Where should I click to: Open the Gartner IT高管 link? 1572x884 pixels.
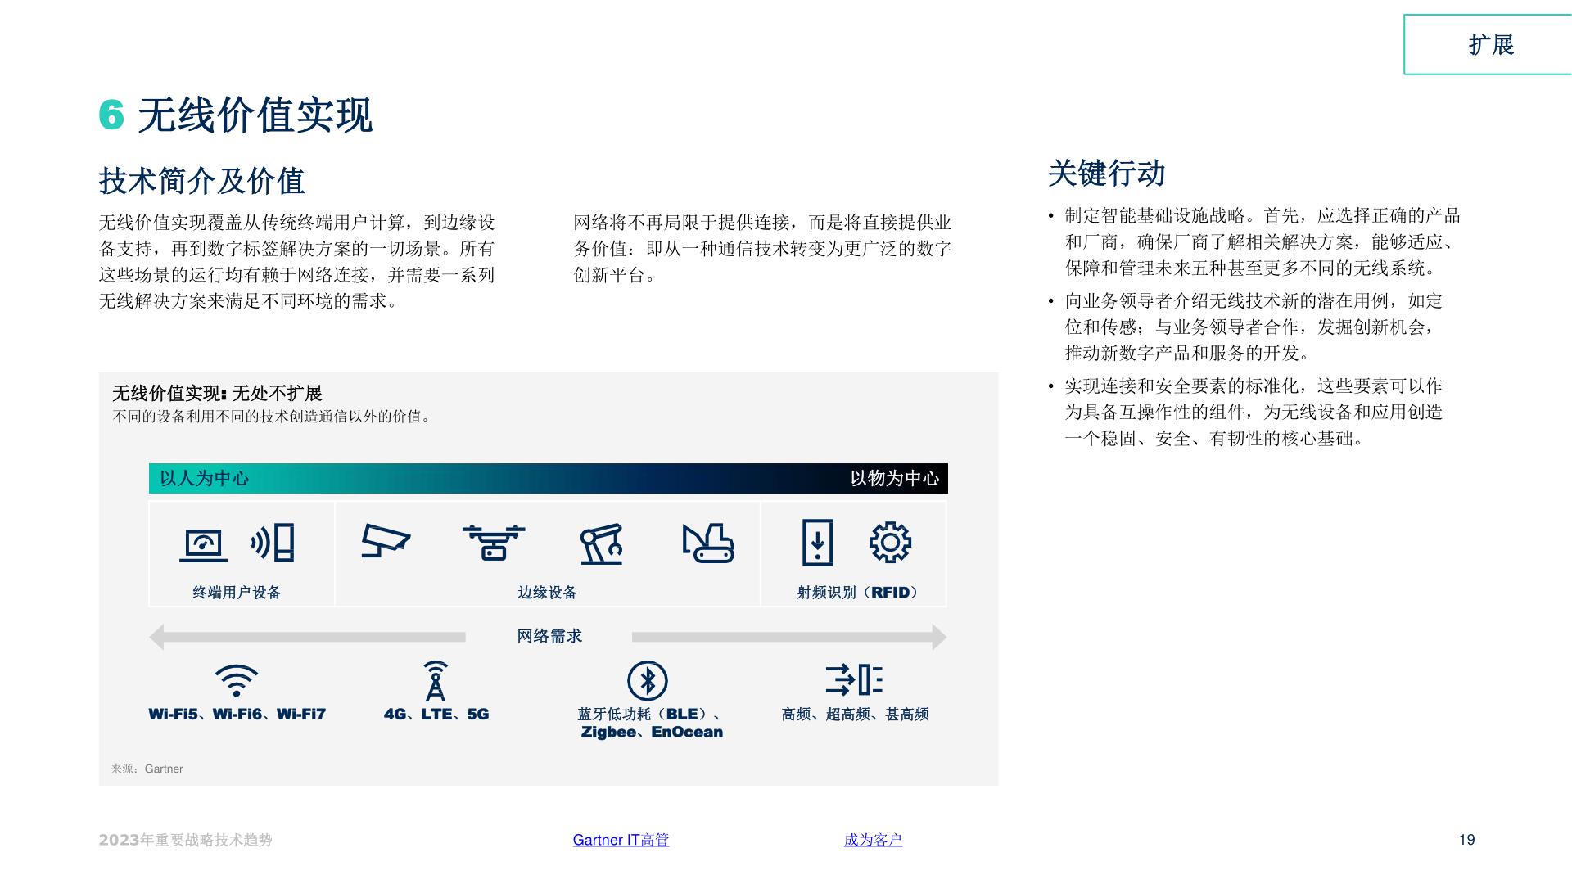(621, 840)
